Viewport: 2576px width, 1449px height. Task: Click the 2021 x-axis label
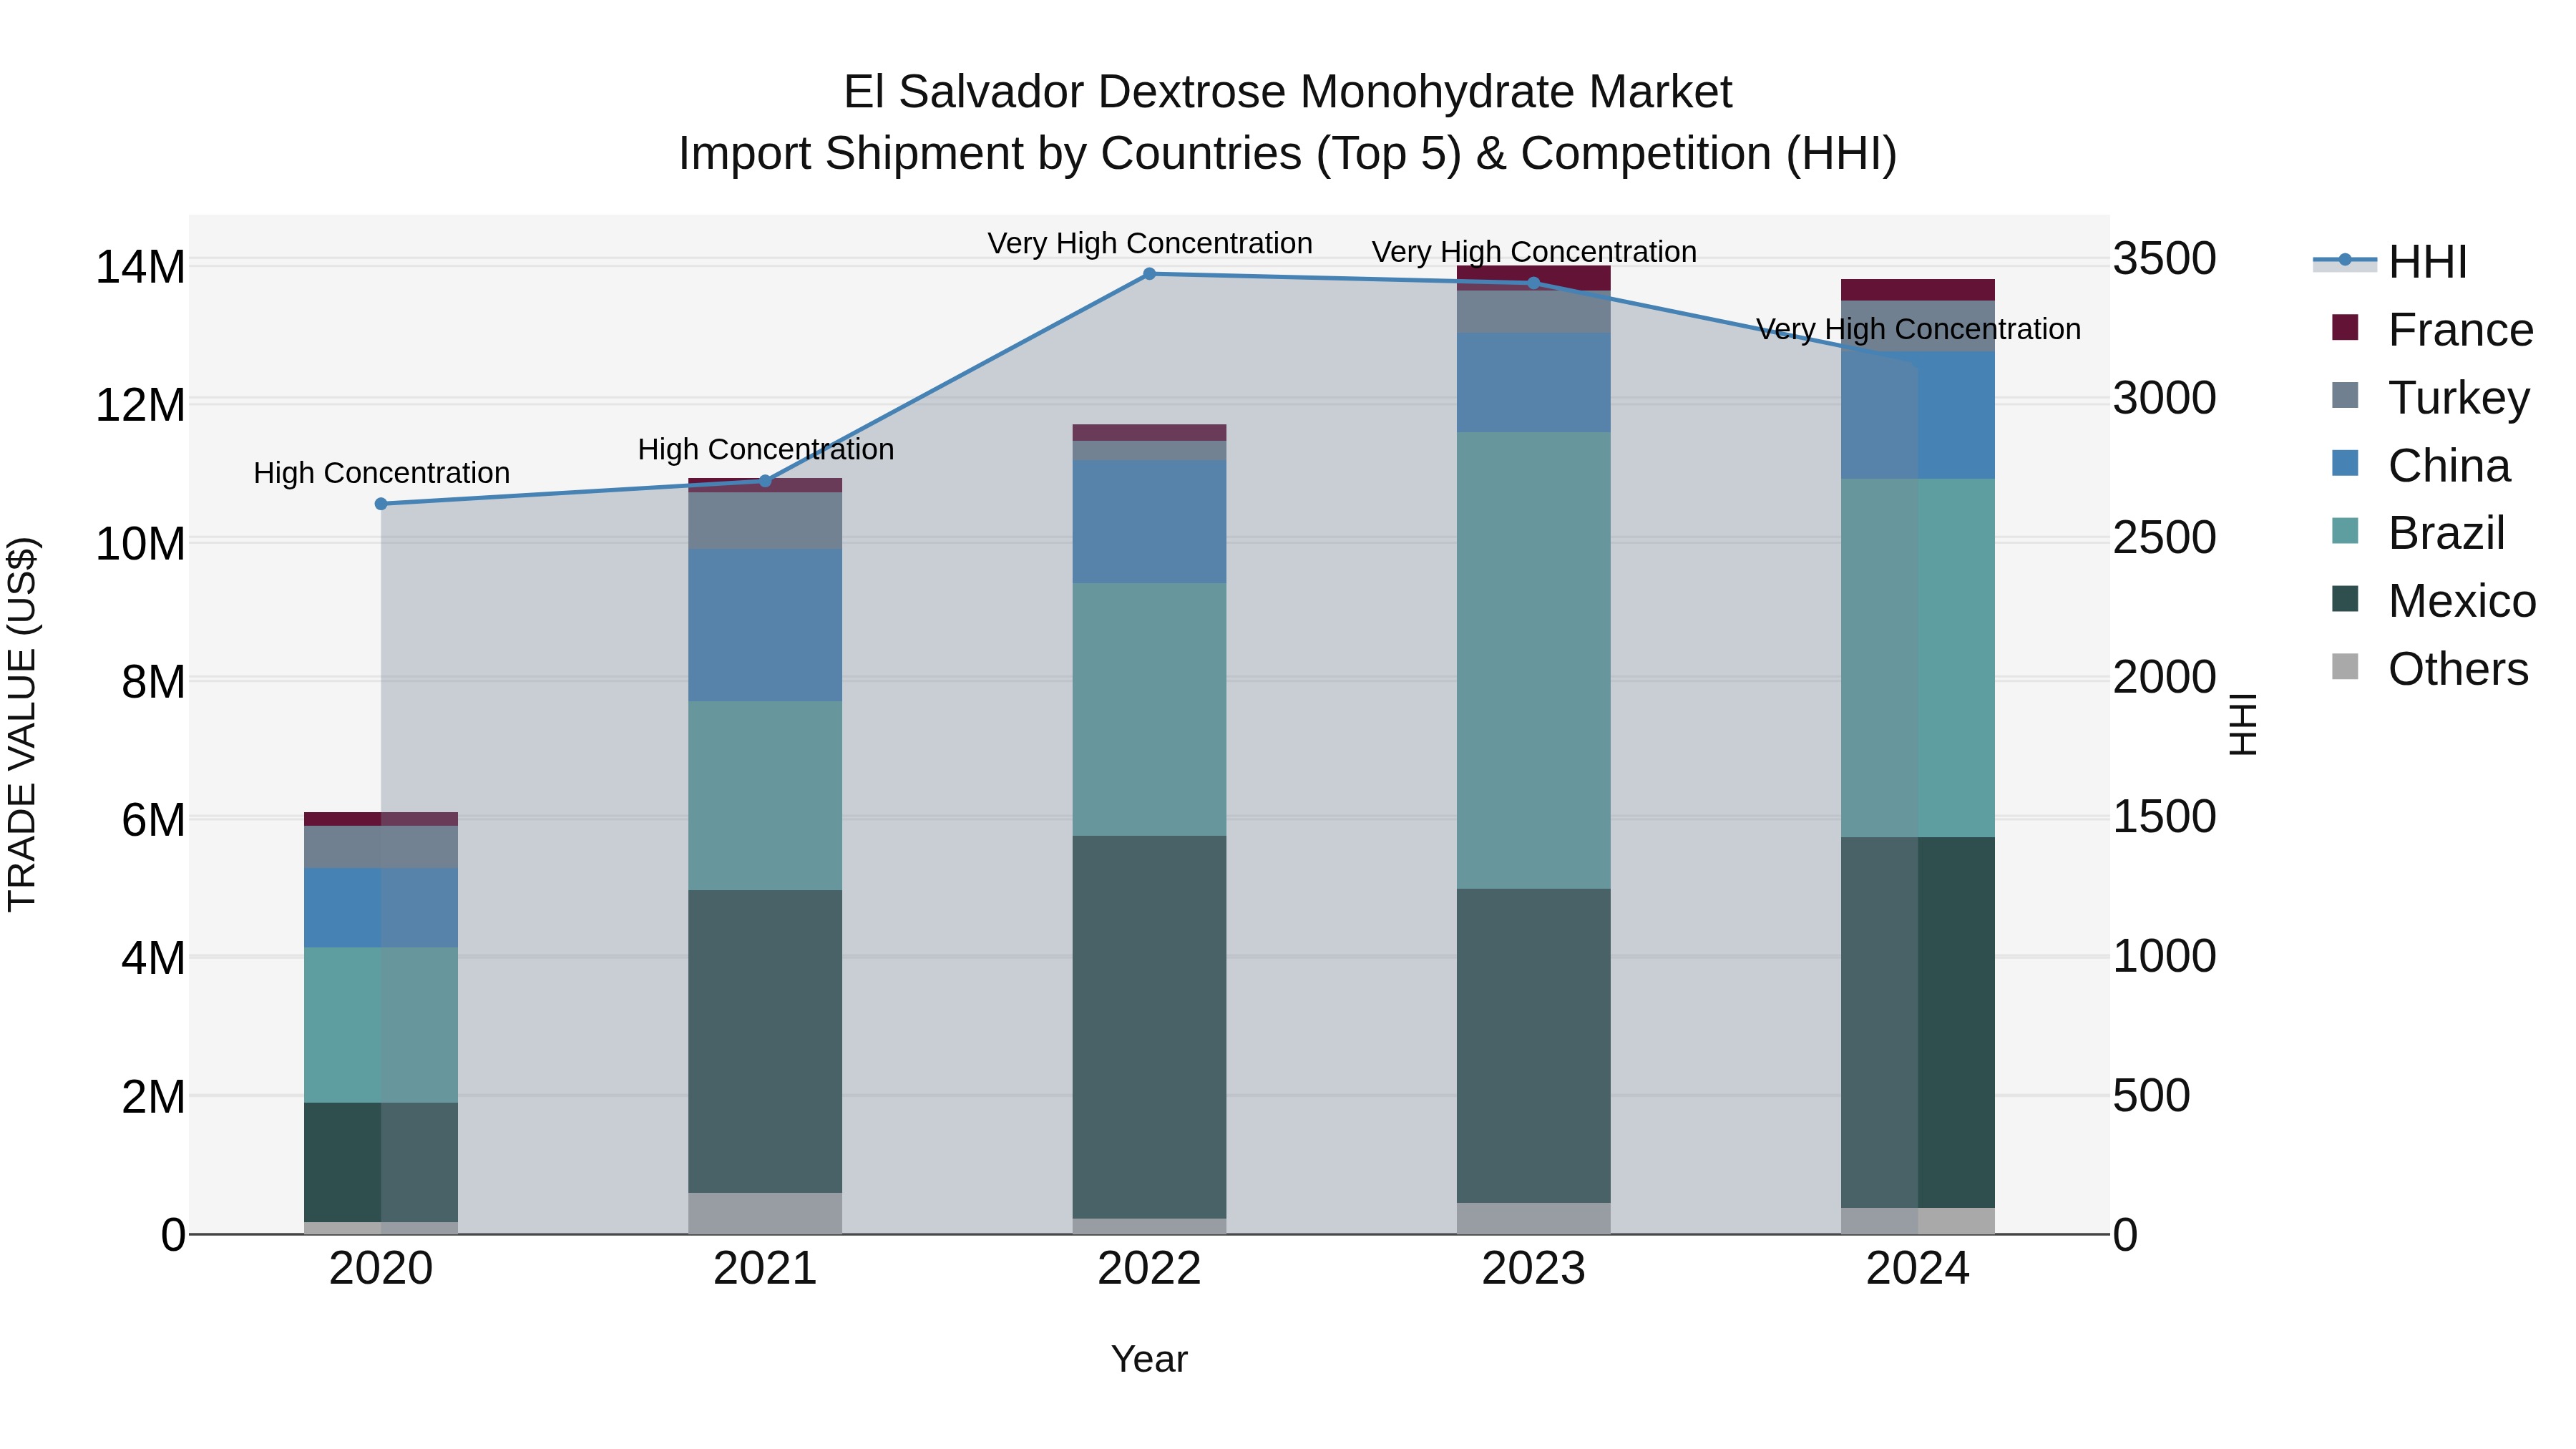765,1269
